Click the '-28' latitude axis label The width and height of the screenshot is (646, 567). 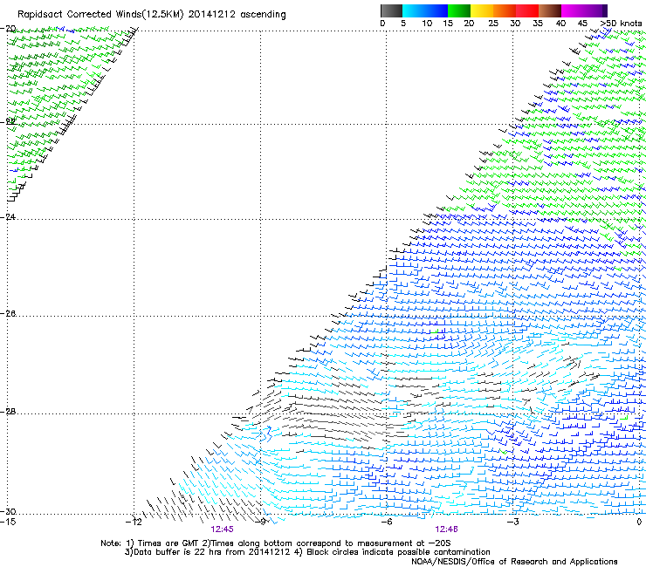pyautogui.click(x=8, y=412)
